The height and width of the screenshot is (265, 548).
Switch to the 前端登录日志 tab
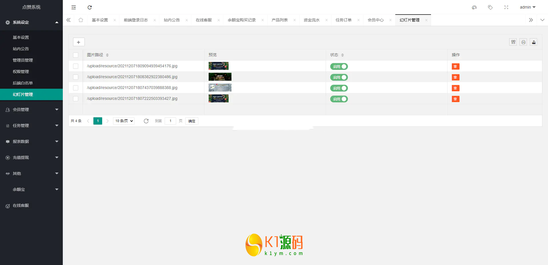[x=136, y=20]
